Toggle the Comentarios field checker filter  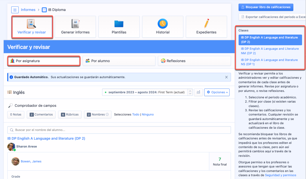[41, 115]
